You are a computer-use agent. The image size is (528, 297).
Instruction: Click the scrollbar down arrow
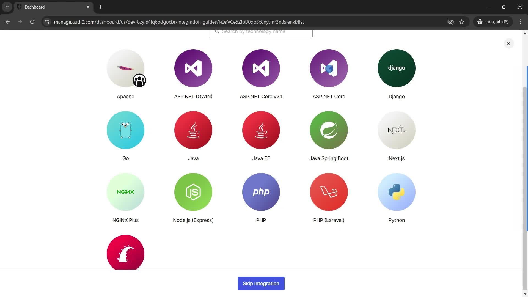[525, 294]
